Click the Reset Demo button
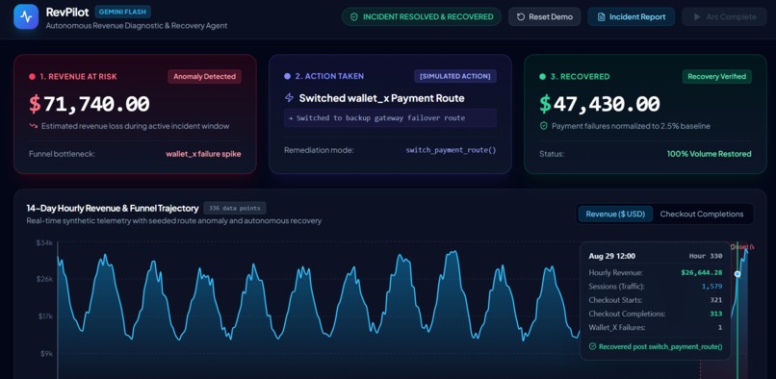 click(544, 16)
